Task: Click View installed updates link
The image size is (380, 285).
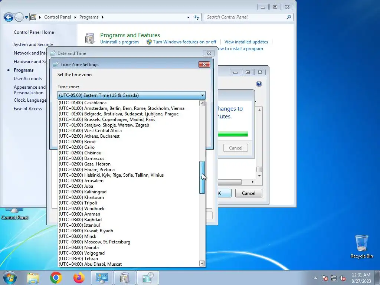Action: (x=246, y=42)
